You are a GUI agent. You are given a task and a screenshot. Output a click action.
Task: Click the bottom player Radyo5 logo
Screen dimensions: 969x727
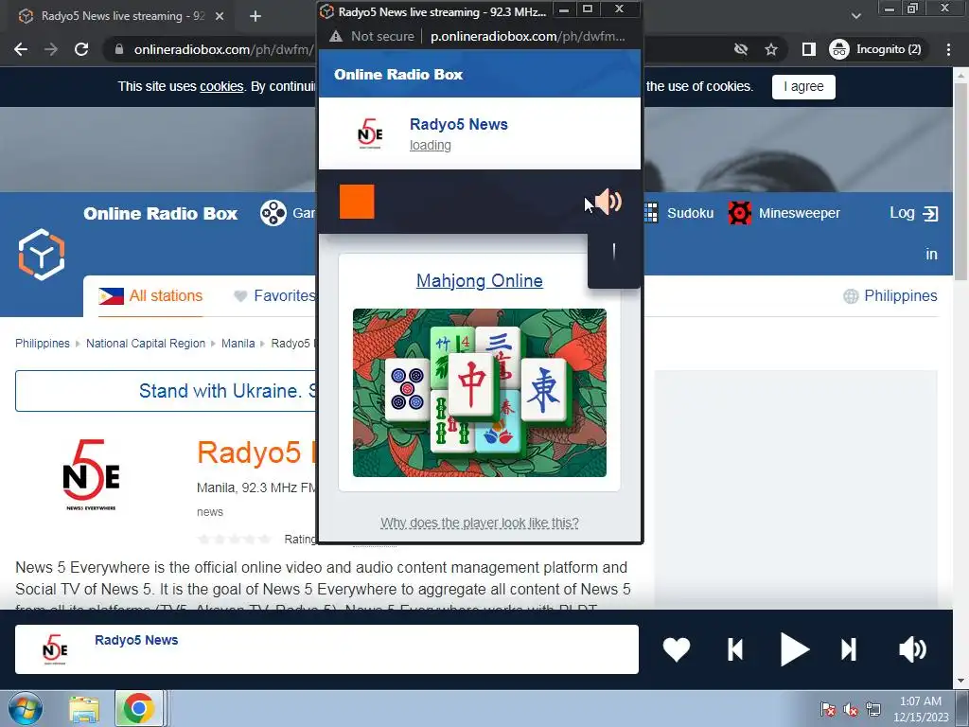point(55,649)
